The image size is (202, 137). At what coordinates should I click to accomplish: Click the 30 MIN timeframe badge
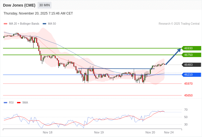pyautogui.click(x=44, y=5)
